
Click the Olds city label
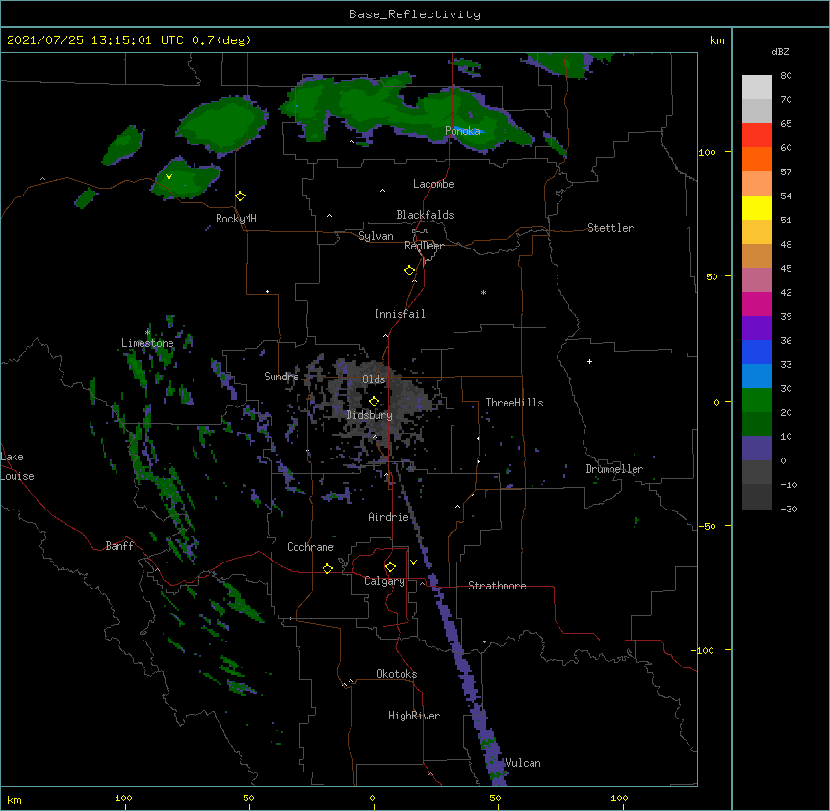tap(374, 379)
